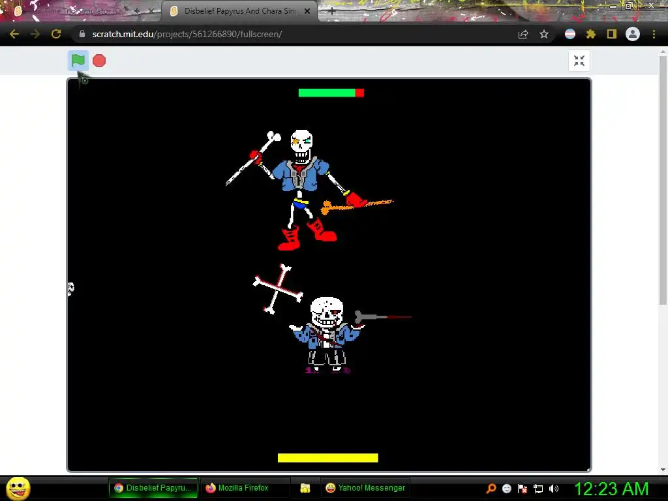668x501 pixels.
Task: Open the file explorer taskbar icon
Action: pyautogui.click(x=305, y=488)
